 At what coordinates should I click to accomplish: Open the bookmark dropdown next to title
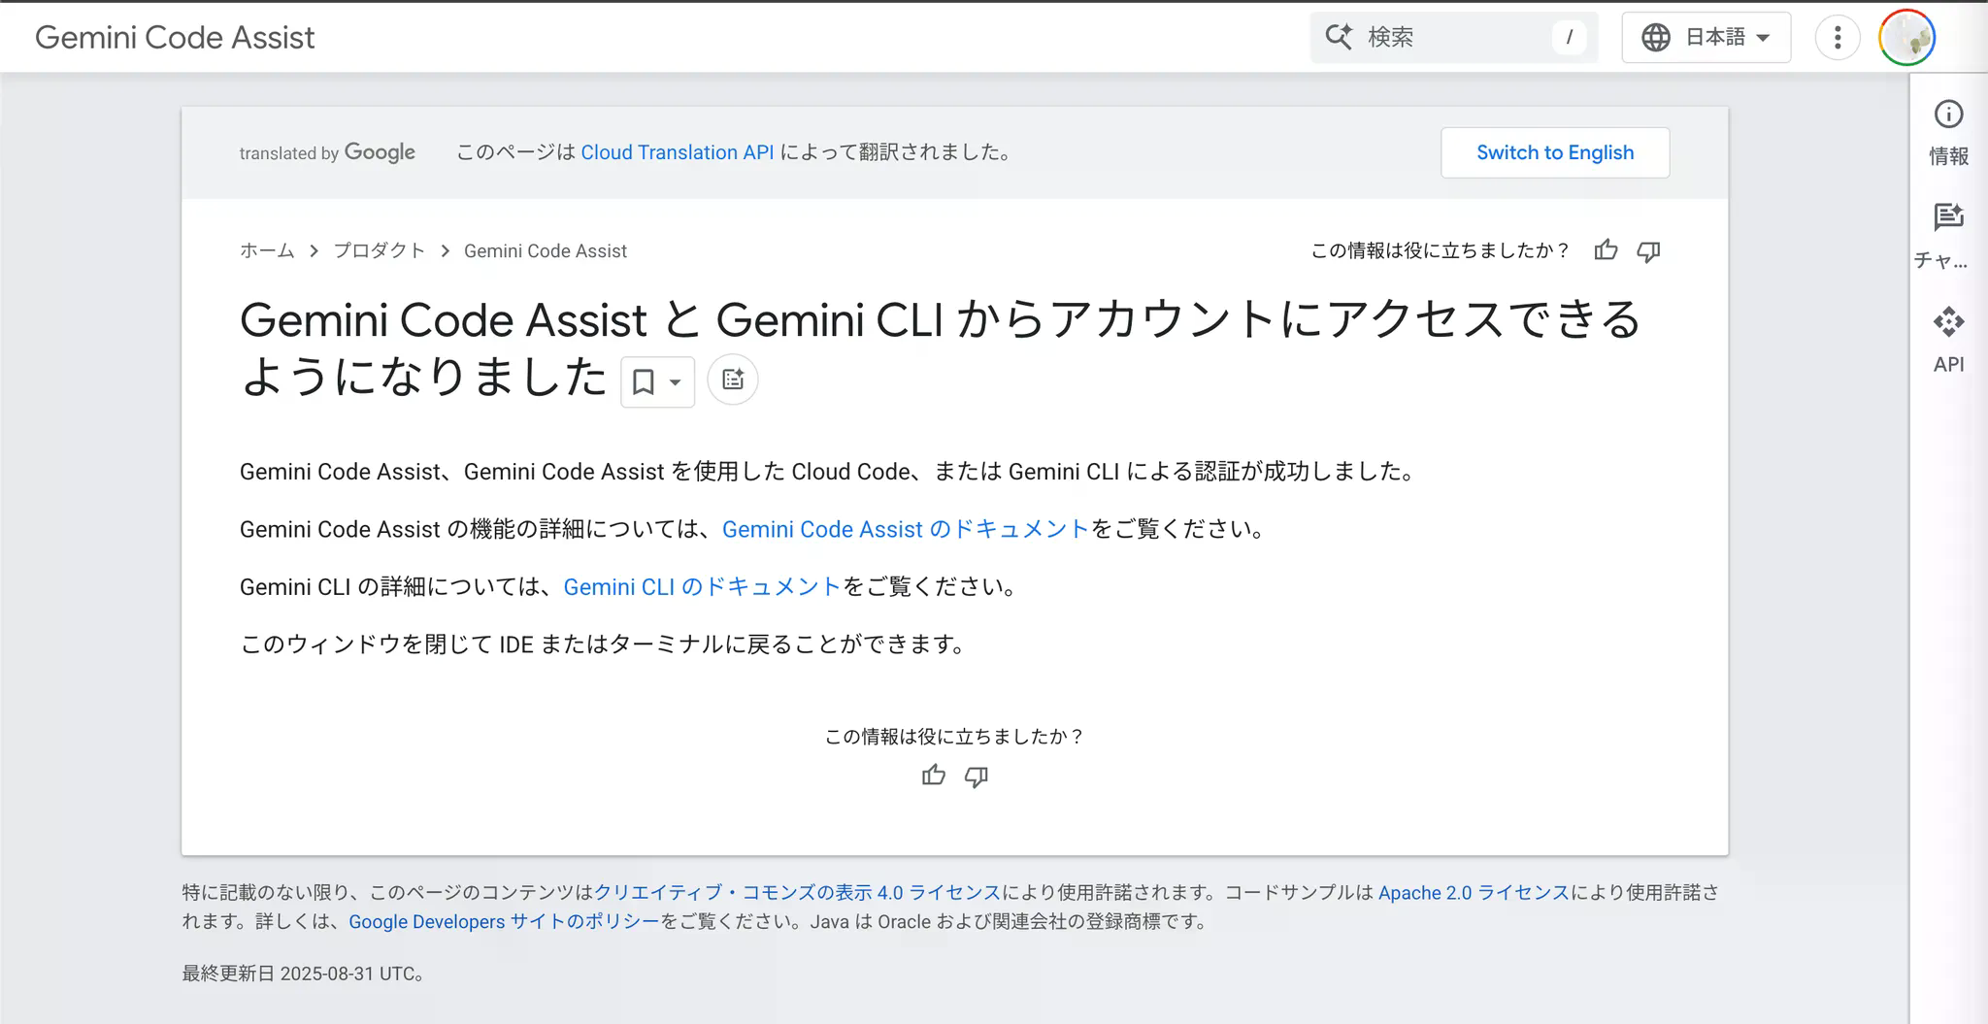(x=657, y=381)
